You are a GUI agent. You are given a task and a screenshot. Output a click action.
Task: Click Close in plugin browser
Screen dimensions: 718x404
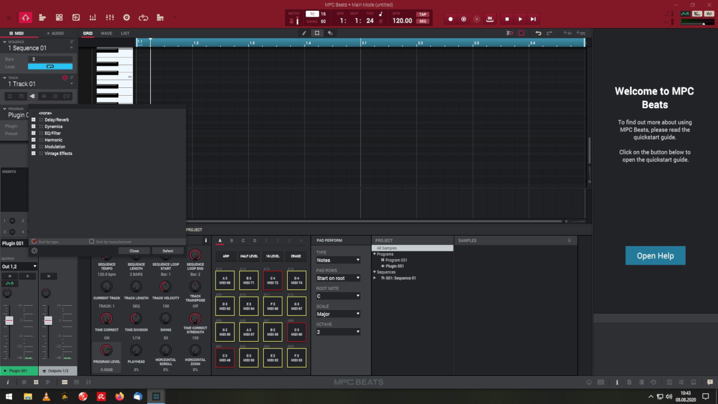pyautogui.click(x=134, y=251)
